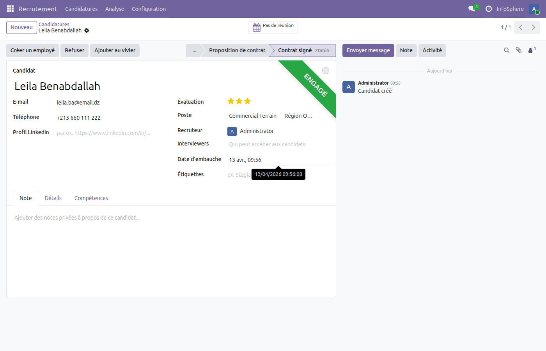Viewport: 546px width, 351px height.
Task: Open the conversations messages icon
Action: pyautogui.click(x=472, y=9)
